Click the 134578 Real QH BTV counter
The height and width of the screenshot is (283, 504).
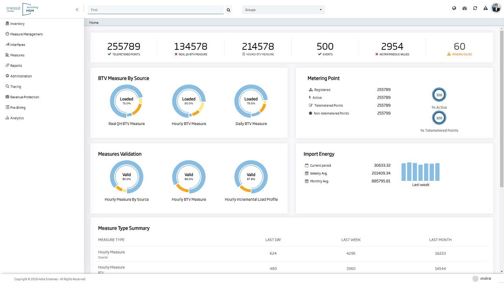click(191, 48)
